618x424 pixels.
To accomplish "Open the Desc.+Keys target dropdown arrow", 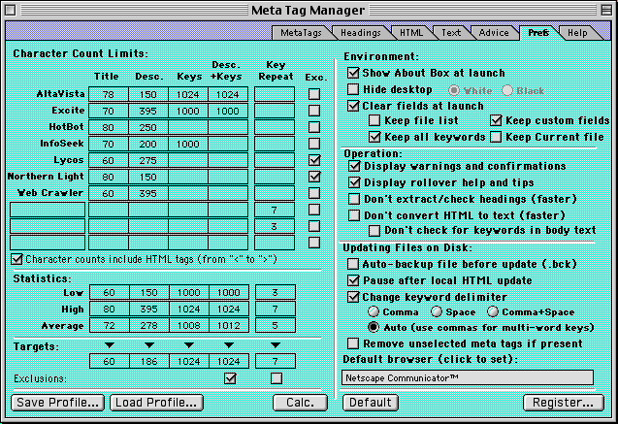I will [229, 345].
